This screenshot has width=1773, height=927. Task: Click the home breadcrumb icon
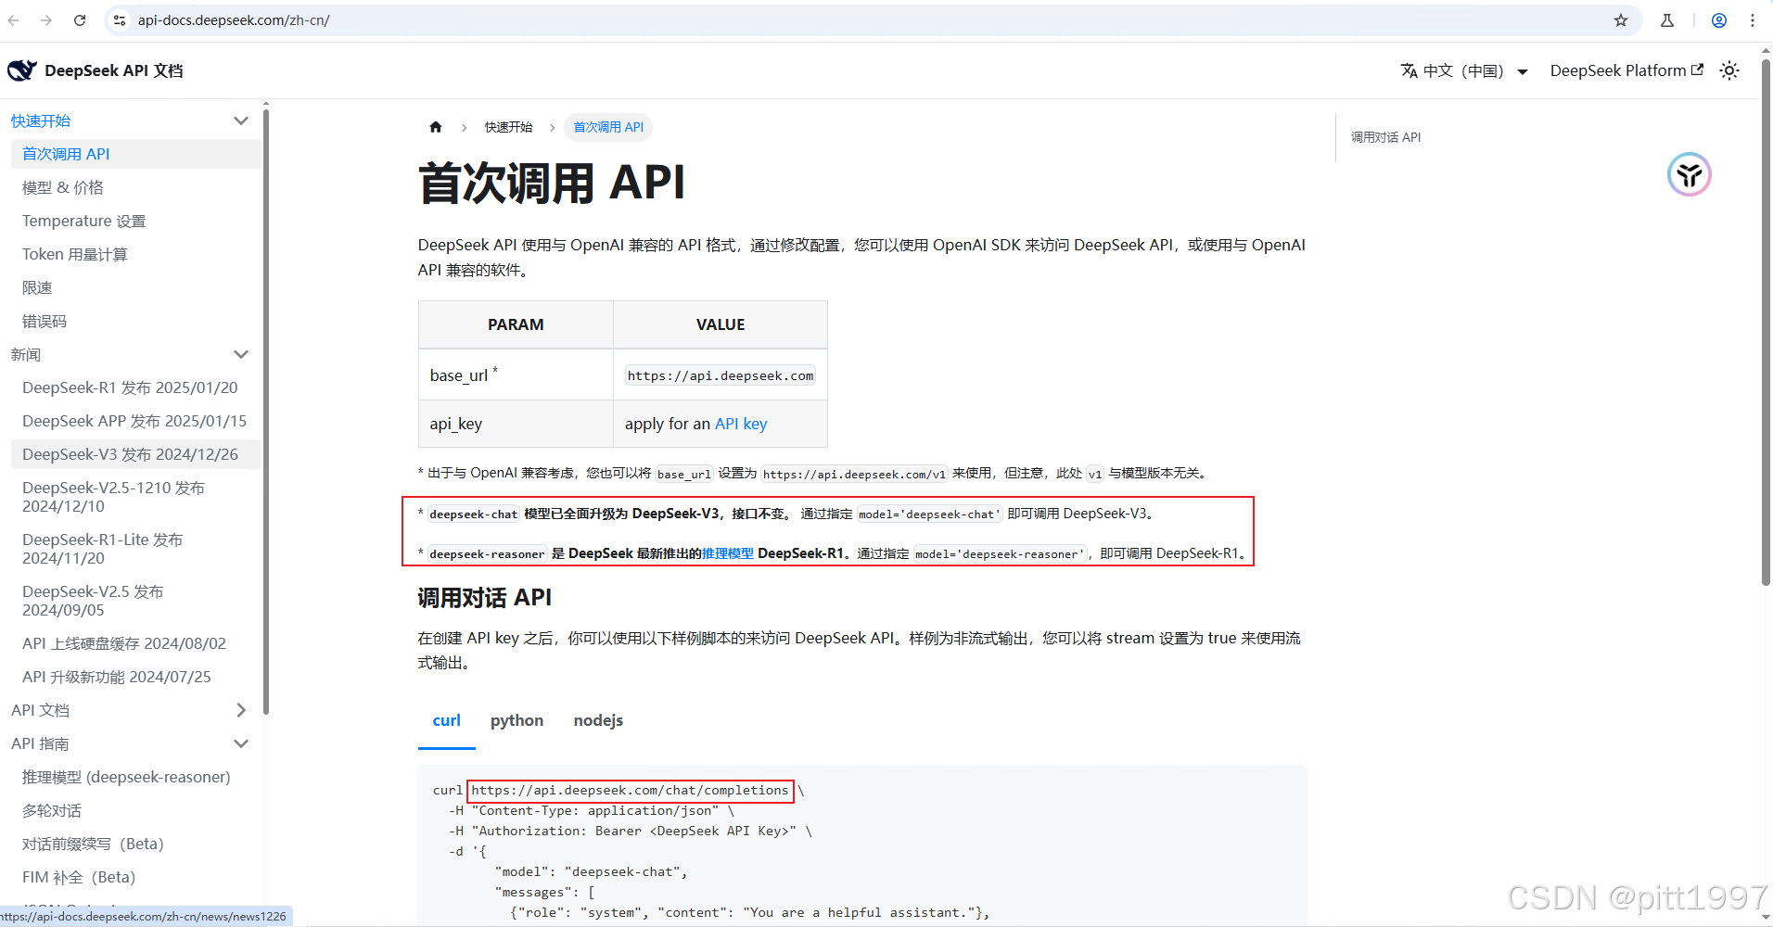point(436,127)
